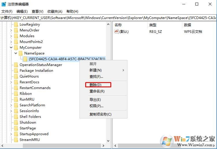
Task: Click the Shell Folders folder icon
Action: coord(16,117)
